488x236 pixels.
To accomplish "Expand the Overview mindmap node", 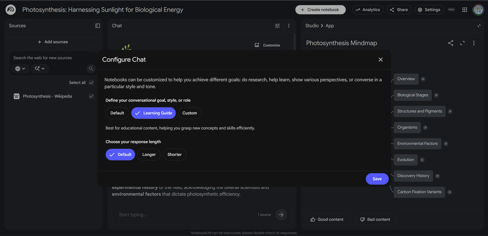I will 423,79.
